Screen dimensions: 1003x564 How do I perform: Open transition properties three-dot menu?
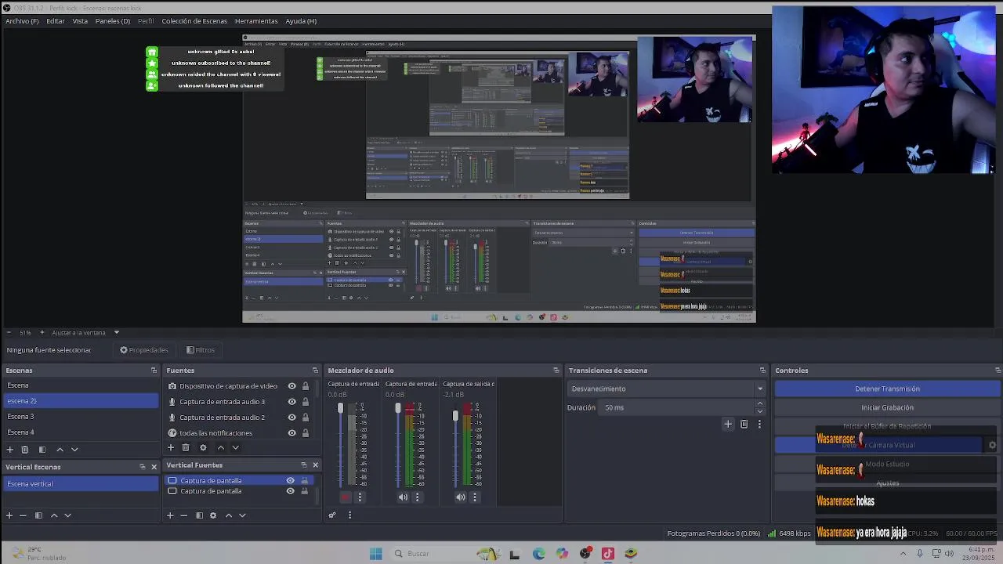[x=759, y=425]
